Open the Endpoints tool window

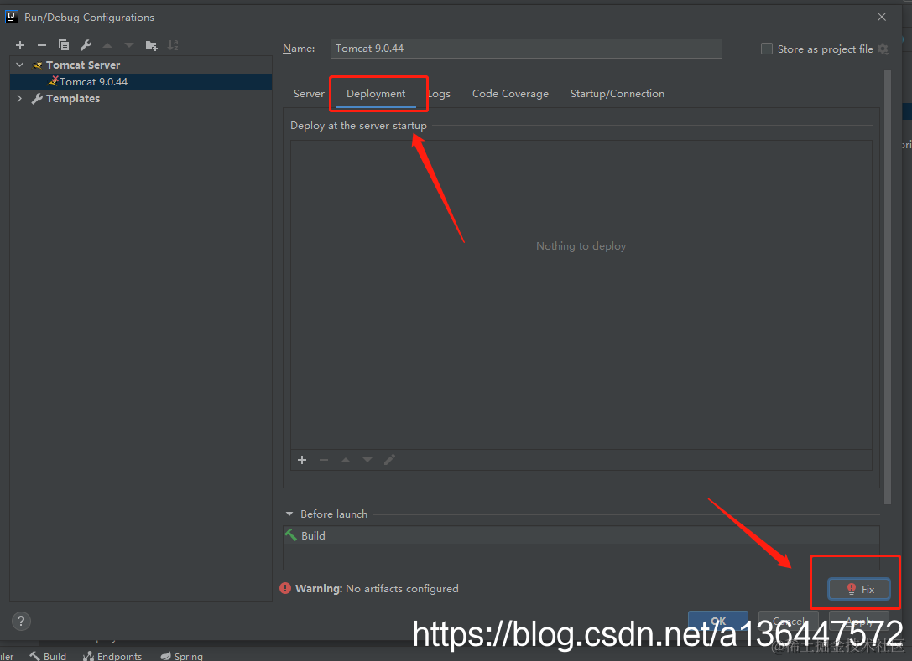[x=112, y=656]
